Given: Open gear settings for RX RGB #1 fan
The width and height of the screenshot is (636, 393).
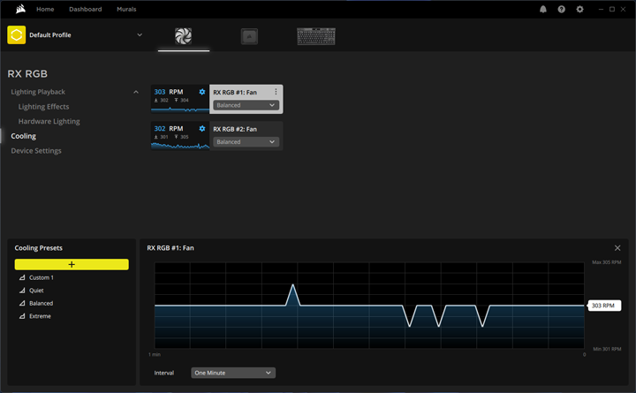Looking at the screenshot, I should 202,92.
